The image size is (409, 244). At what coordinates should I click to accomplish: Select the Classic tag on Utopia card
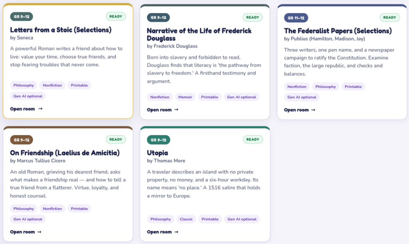pyautogui.click(x=186, y=219)
